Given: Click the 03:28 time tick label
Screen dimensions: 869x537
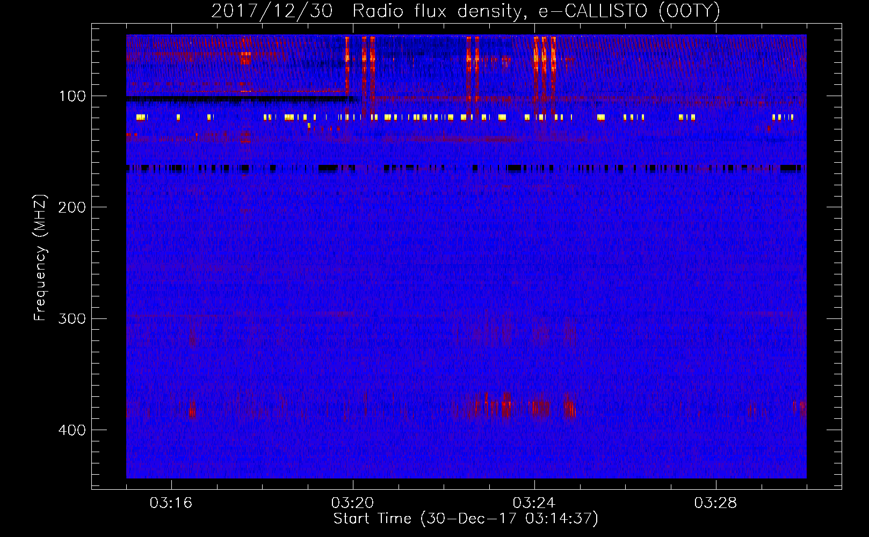Looking at the screenshot, I should 715,503.
